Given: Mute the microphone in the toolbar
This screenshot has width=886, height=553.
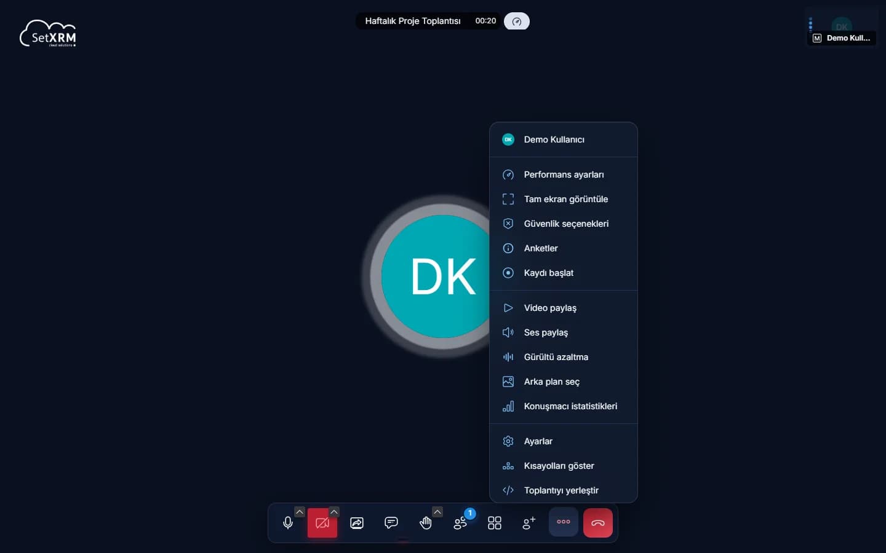Looking at the screenshot, I should click(287, 523).
